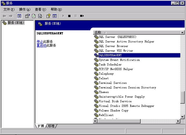Select Terminal Services Session Directory service

128,88
